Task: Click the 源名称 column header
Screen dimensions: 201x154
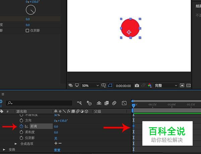Action: [x=21, y=111]
